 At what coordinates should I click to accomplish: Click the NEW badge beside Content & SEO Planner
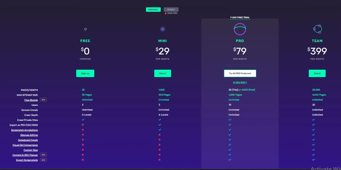click(x=43, y=155)
